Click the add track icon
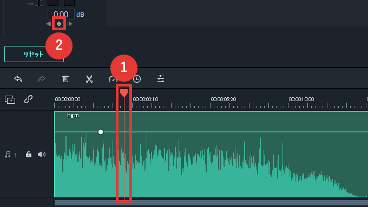368x207 pixels. 10,99
